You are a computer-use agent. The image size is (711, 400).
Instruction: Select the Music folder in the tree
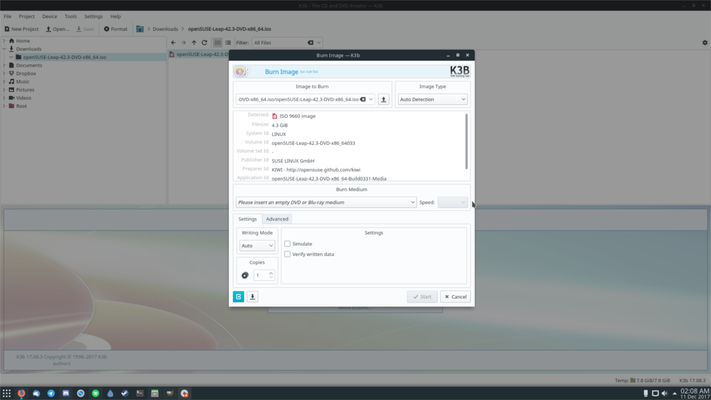click(x=23, y=82)
